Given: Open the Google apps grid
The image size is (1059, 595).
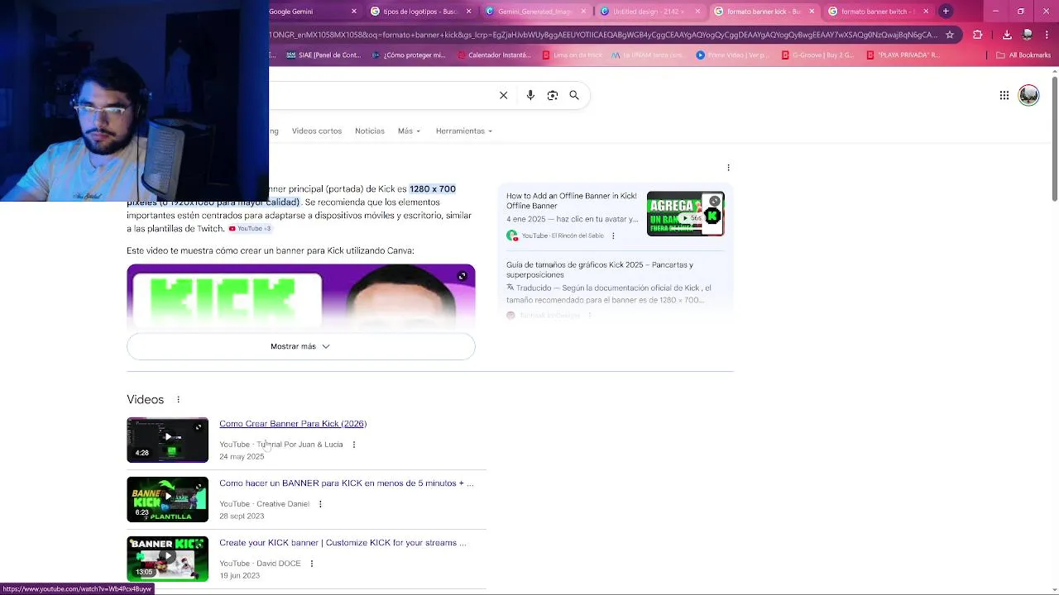Looking at the screenshot, I should [1004, 95].
